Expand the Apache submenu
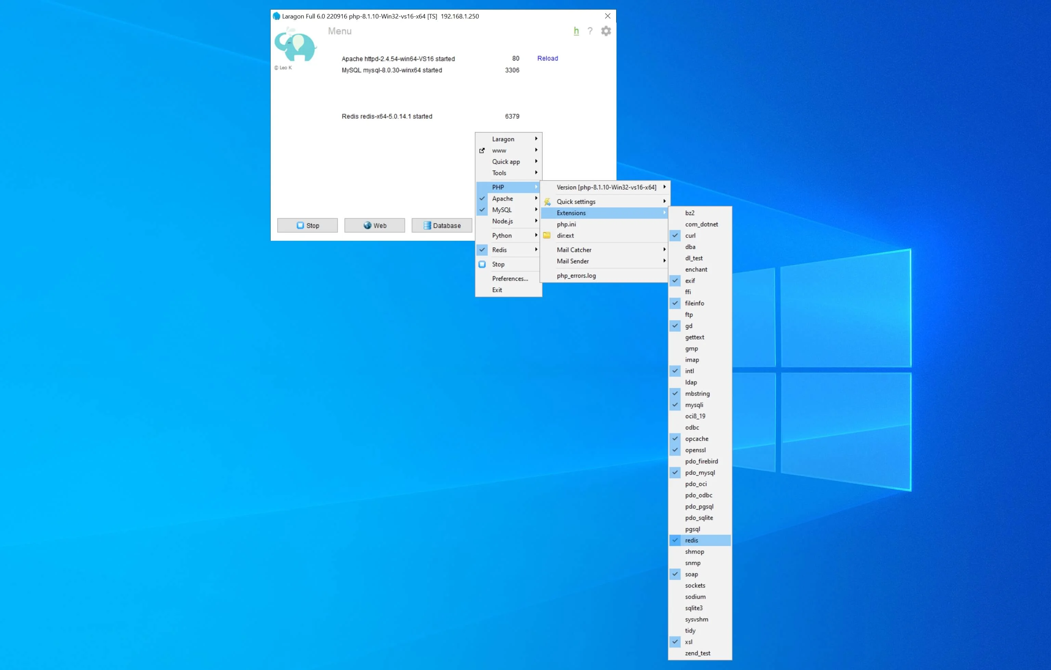Image resolution: width=1051 pixels, height=670 pixels. click(x=508, y=198)
